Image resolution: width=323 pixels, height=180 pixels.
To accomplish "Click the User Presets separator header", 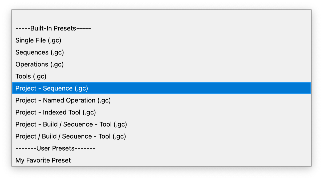I will coord(55,148).
